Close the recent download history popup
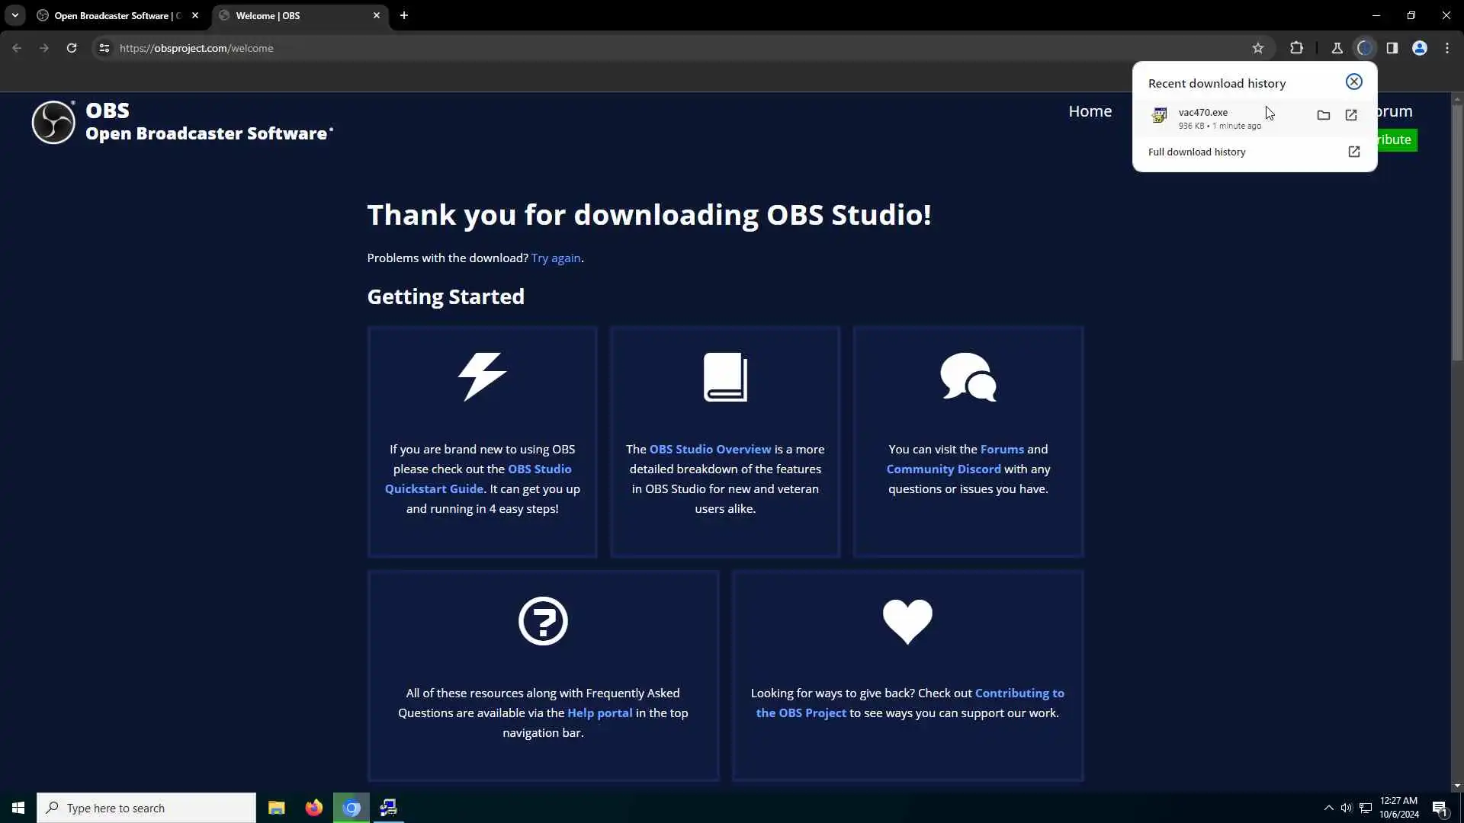Image resolution: width=1464 pixels, height=823 pixels. [1353, 82]
